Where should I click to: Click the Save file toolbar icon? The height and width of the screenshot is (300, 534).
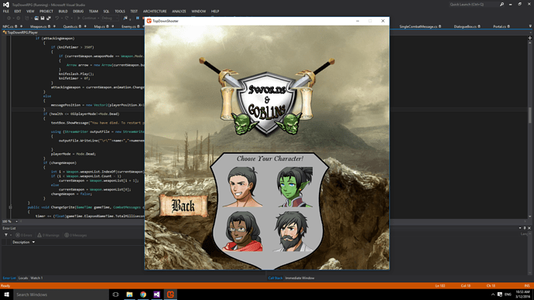coord(43,18)
